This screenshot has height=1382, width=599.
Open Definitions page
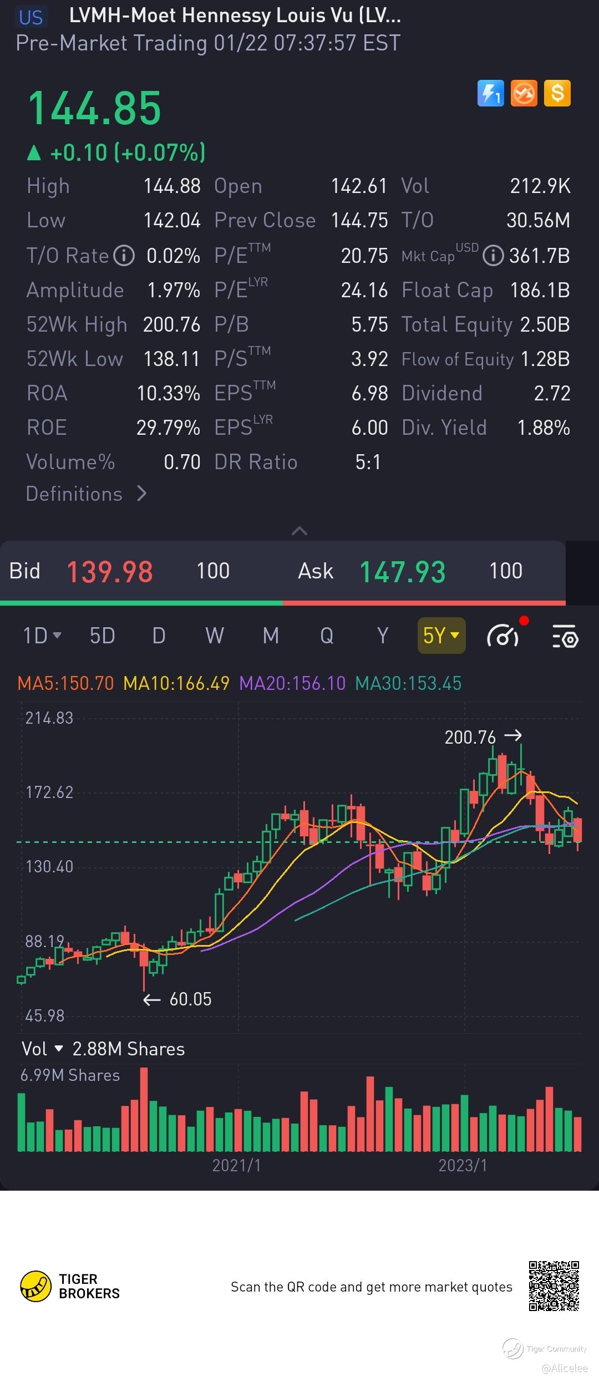[x=87, y=494]
